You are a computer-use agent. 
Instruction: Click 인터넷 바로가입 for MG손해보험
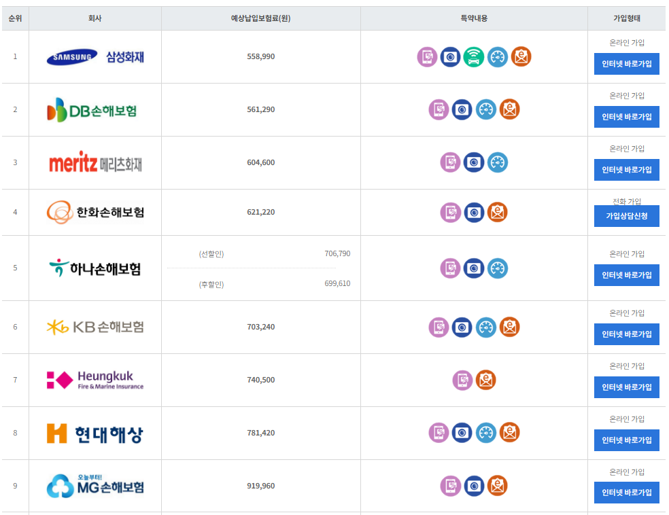point(627,493)
